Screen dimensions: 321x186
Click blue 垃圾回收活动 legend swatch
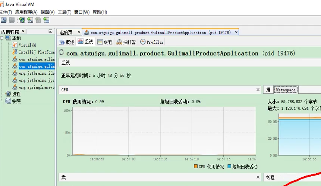229,166
